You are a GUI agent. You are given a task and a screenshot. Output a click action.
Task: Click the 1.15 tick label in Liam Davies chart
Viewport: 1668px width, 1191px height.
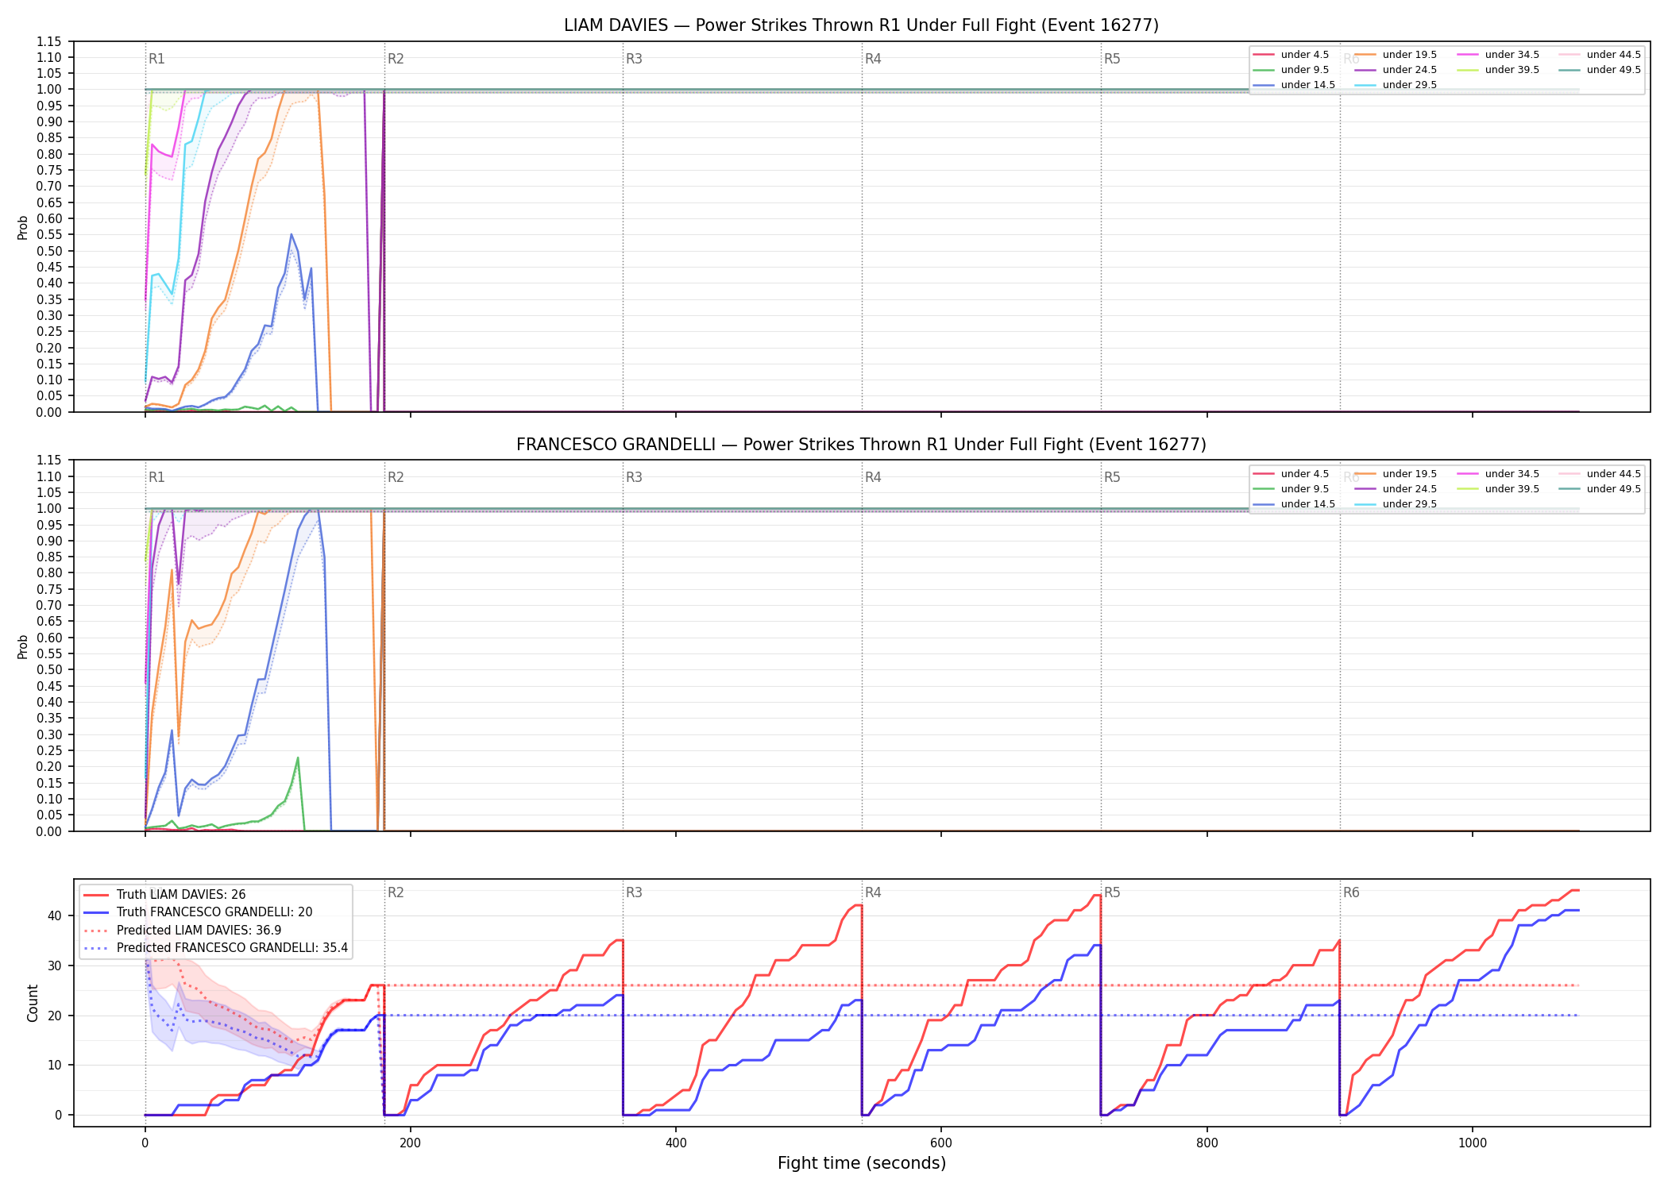point(49,41)
